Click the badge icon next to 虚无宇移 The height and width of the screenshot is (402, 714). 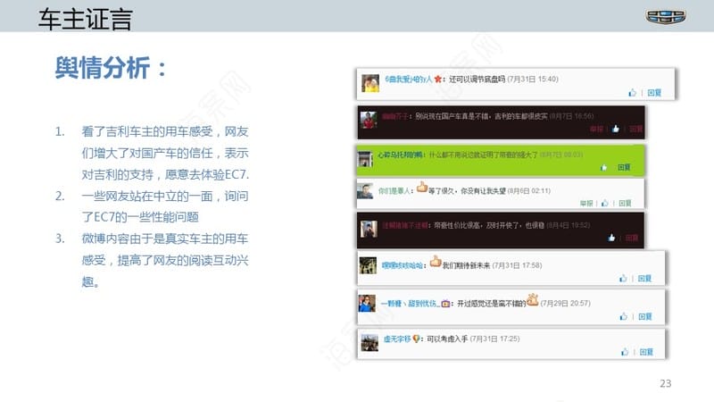[416, 339]
